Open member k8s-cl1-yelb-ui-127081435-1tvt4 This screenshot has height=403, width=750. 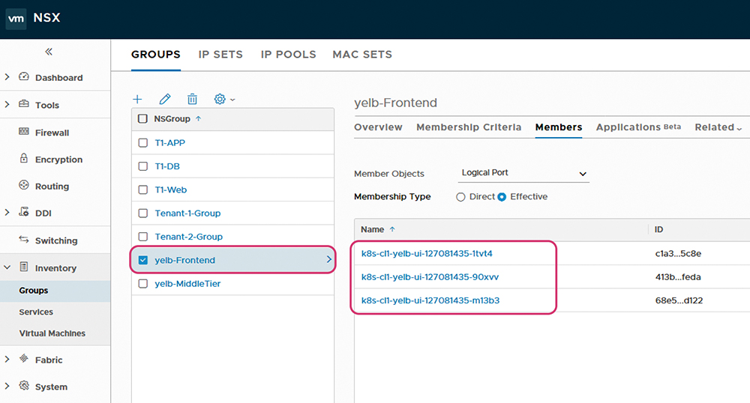pos(427,253)
